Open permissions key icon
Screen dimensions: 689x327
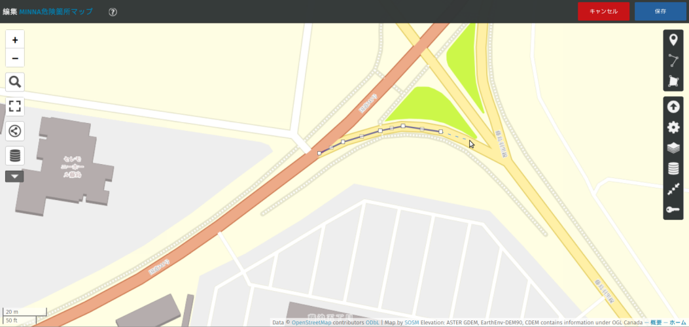point(673,209)
